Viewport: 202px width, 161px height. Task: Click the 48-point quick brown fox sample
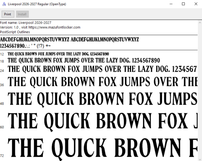point(103,99)
